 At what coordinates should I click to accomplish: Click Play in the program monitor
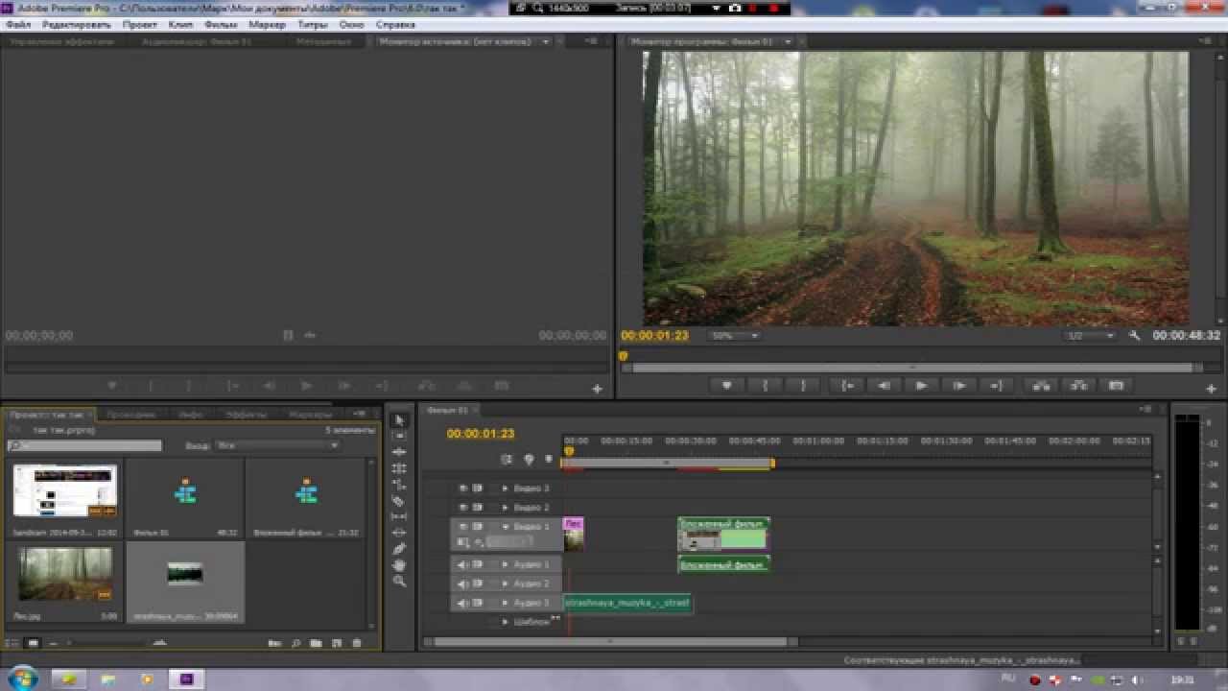coord(921,386)
